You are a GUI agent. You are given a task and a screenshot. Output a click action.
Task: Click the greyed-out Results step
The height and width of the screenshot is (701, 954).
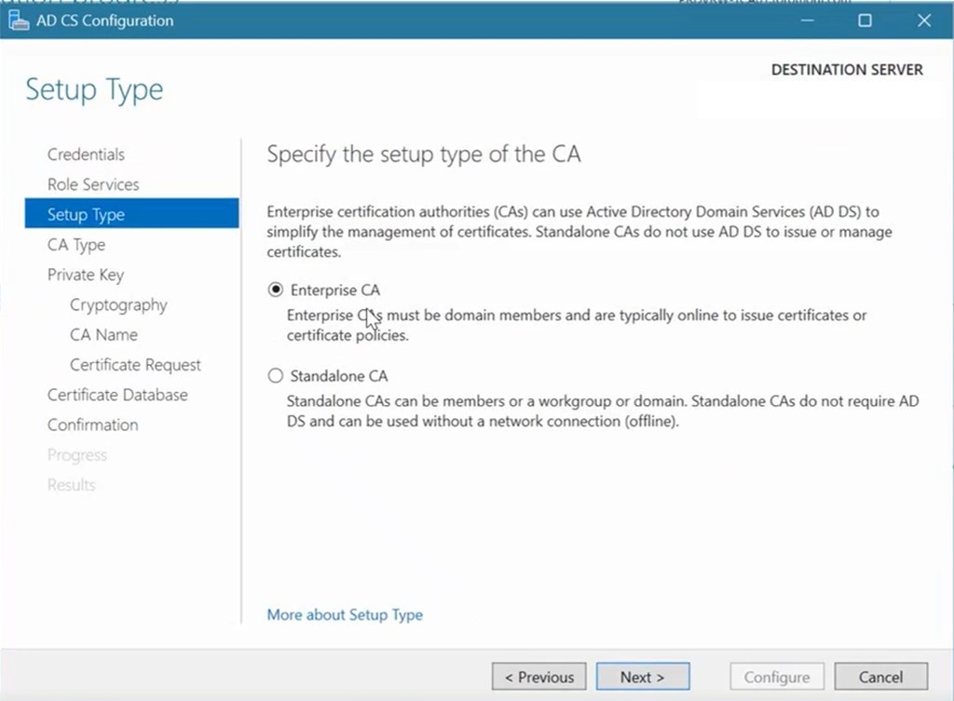(71, 485)
